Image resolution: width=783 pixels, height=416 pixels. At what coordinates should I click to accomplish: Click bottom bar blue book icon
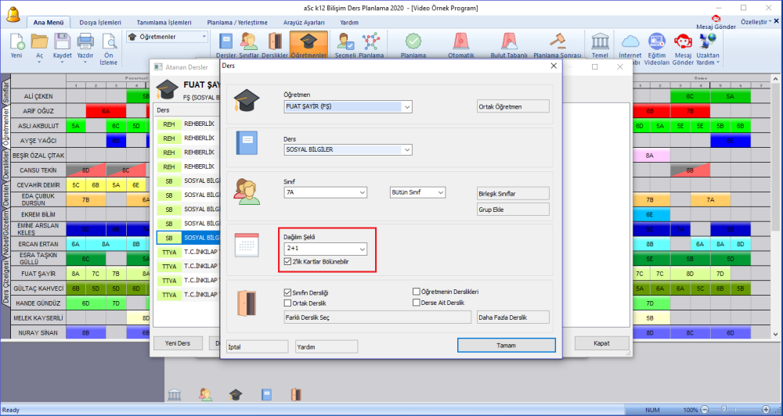coord(267,395)
